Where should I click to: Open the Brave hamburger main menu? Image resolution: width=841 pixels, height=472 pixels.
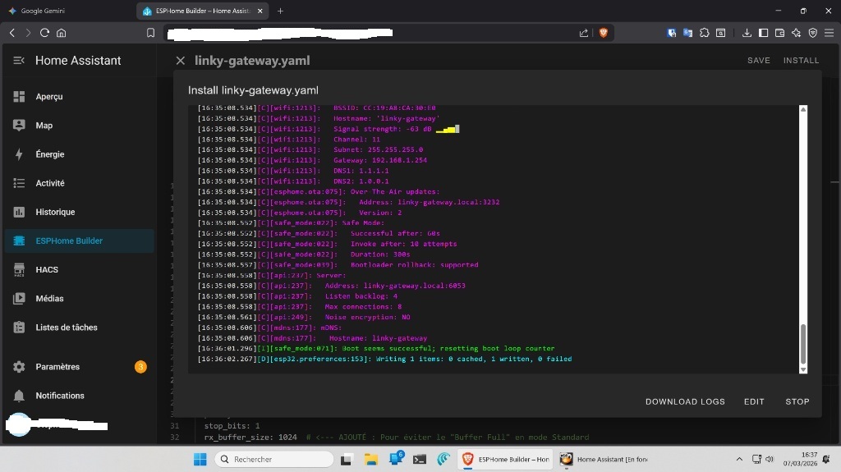pyautogui.click(x=829, y=33)
